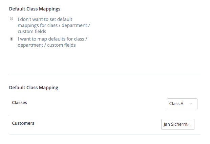
Task: Click the "I don't want to set default" label text
Action: click(45, 19)
